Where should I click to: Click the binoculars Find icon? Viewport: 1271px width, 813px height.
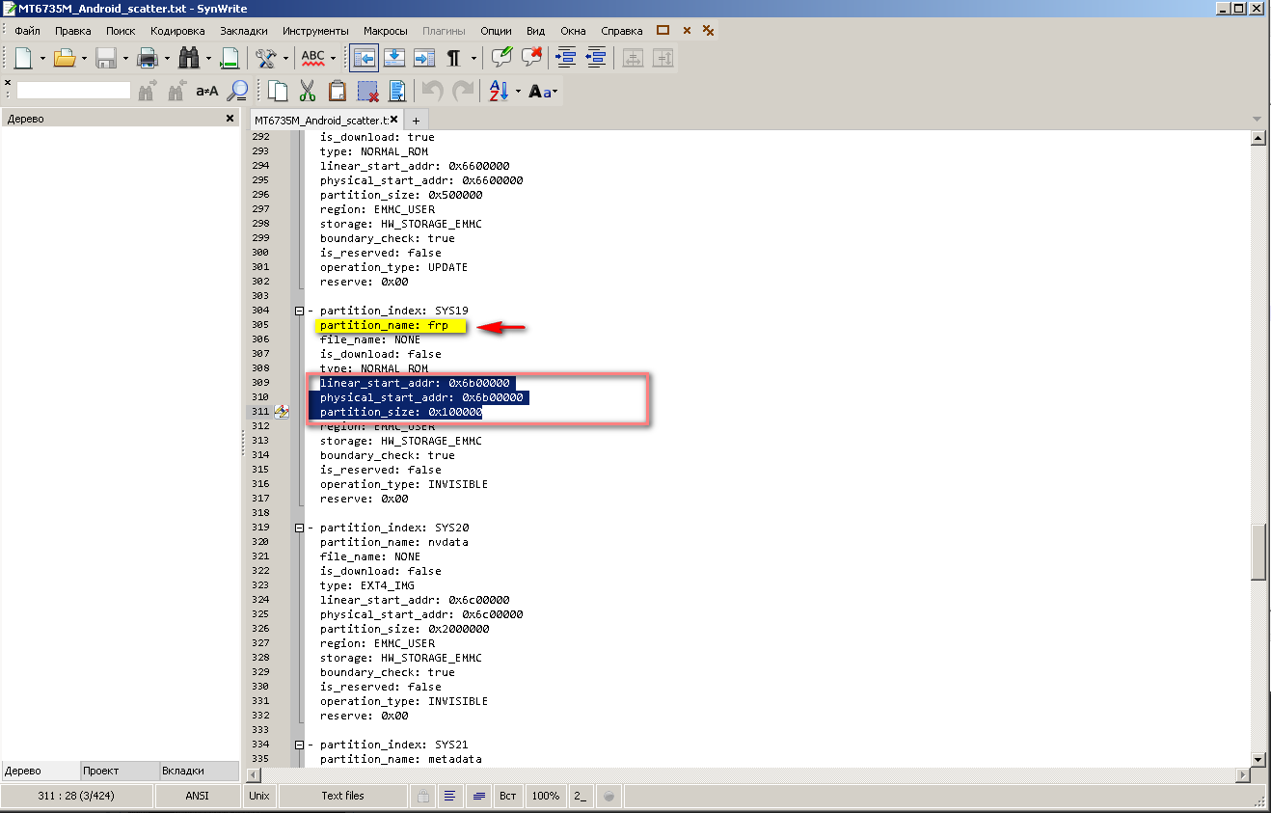pos(189,59)
